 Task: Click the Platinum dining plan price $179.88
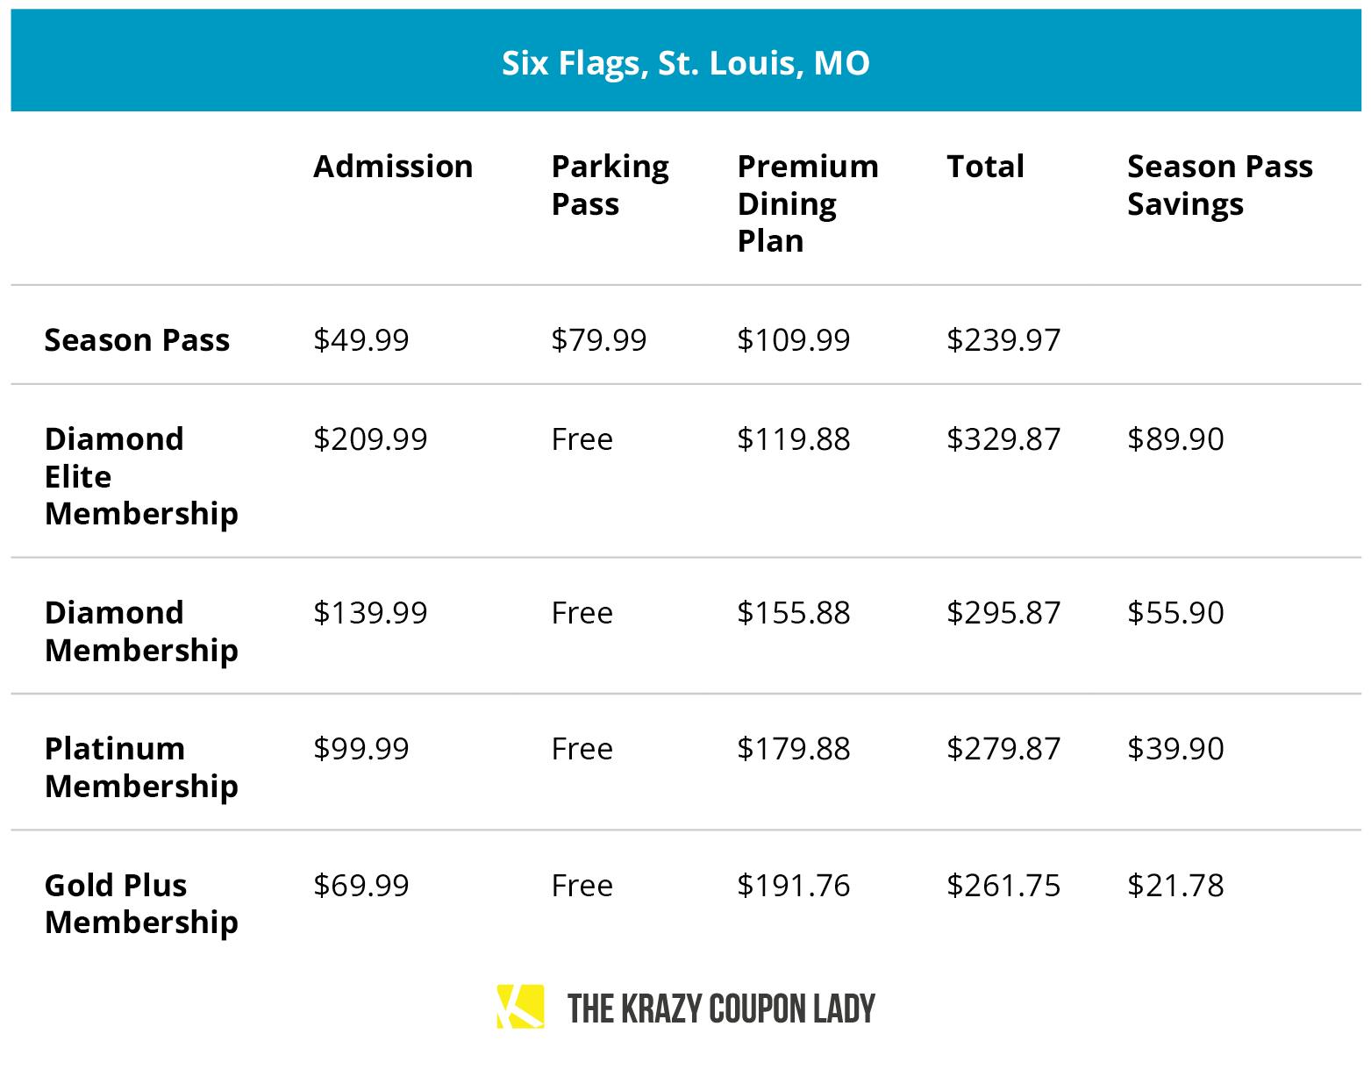pos(793,748)
